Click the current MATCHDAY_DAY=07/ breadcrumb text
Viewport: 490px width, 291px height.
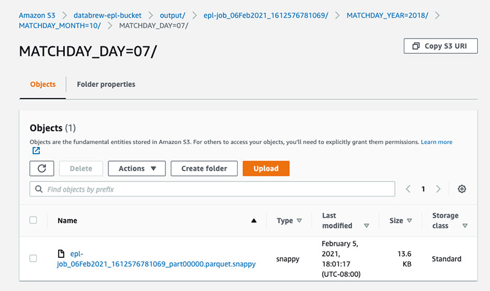point(154,26)
